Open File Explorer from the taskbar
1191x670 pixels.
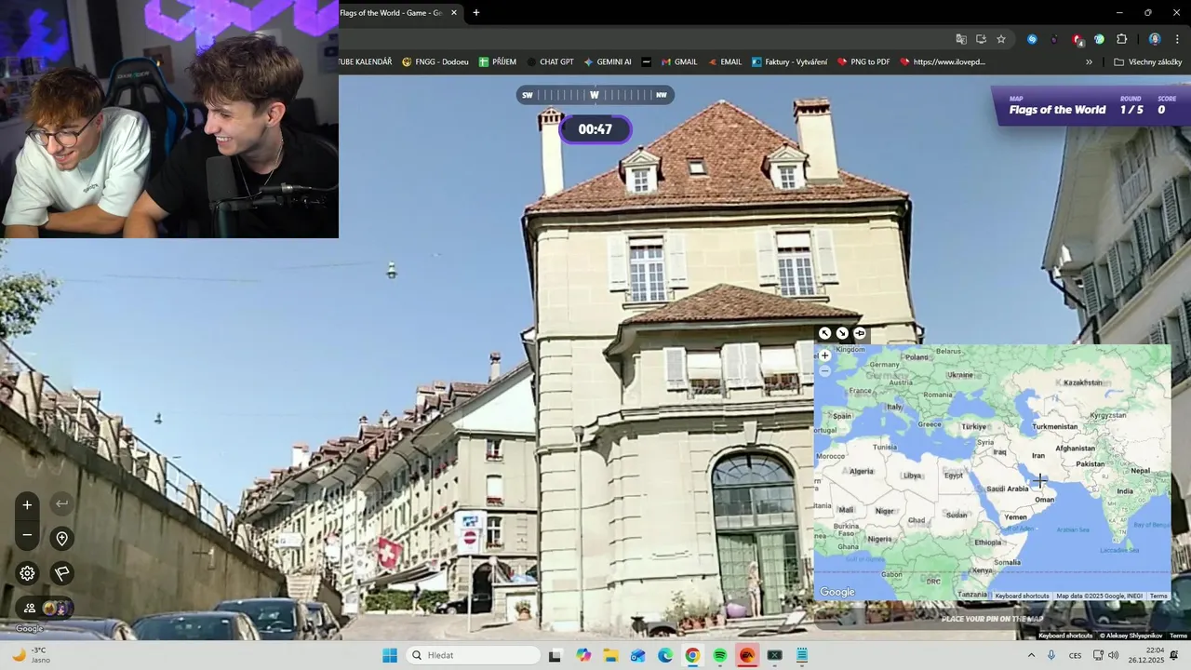[610, 655]
